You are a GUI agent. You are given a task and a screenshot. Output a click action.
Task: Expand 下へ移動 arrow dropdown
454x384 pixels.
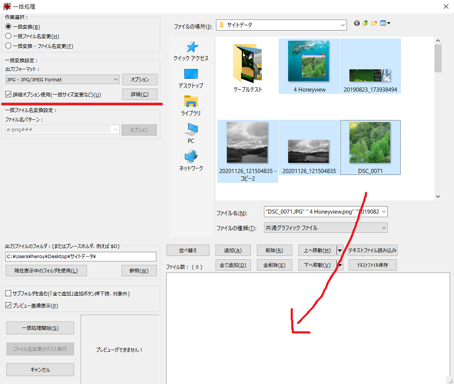(340, 265)
